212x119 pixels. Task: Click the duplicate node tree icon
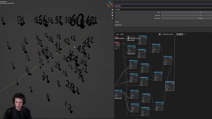[180, 34]
